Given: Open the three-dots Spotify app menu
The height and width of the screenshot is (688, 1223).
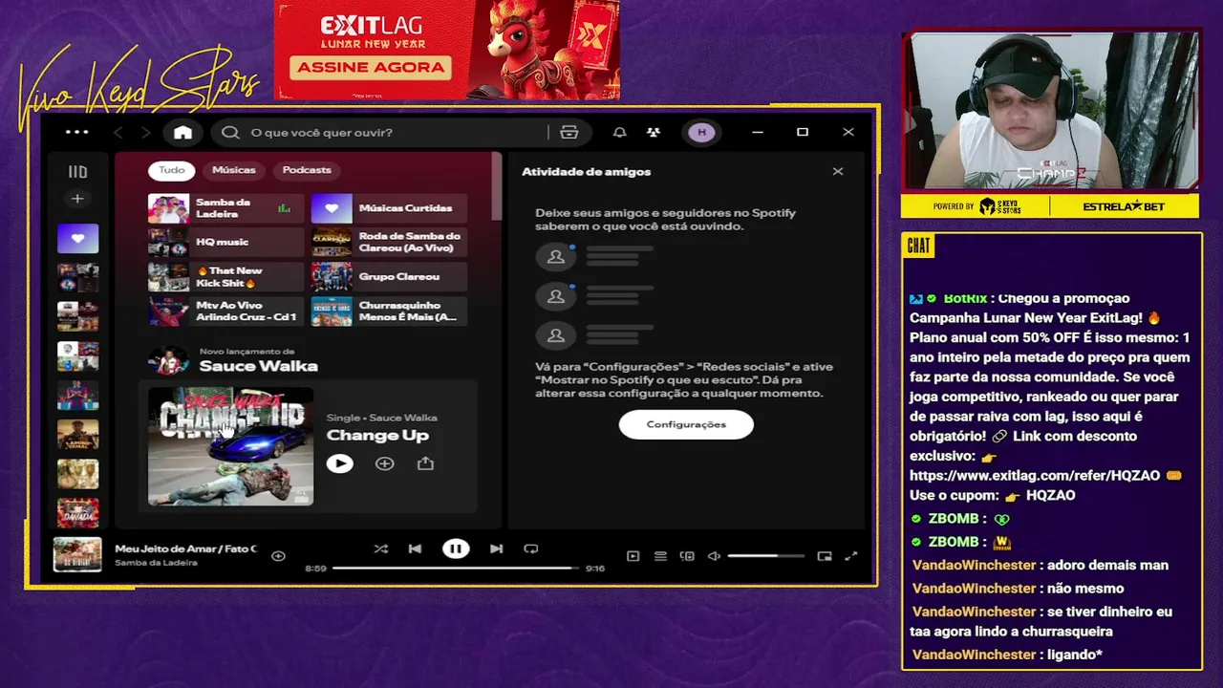Looking at the screenshot, I should [76, 133].
